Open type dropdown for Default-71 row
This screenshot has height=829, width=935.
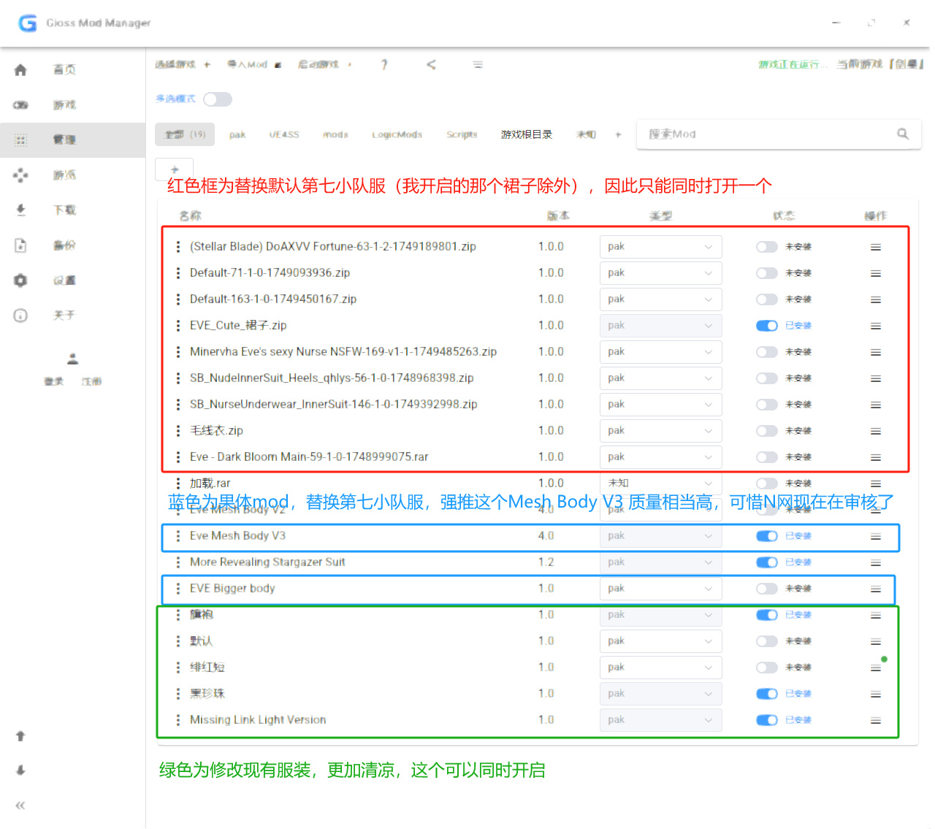tap(660, 273)
